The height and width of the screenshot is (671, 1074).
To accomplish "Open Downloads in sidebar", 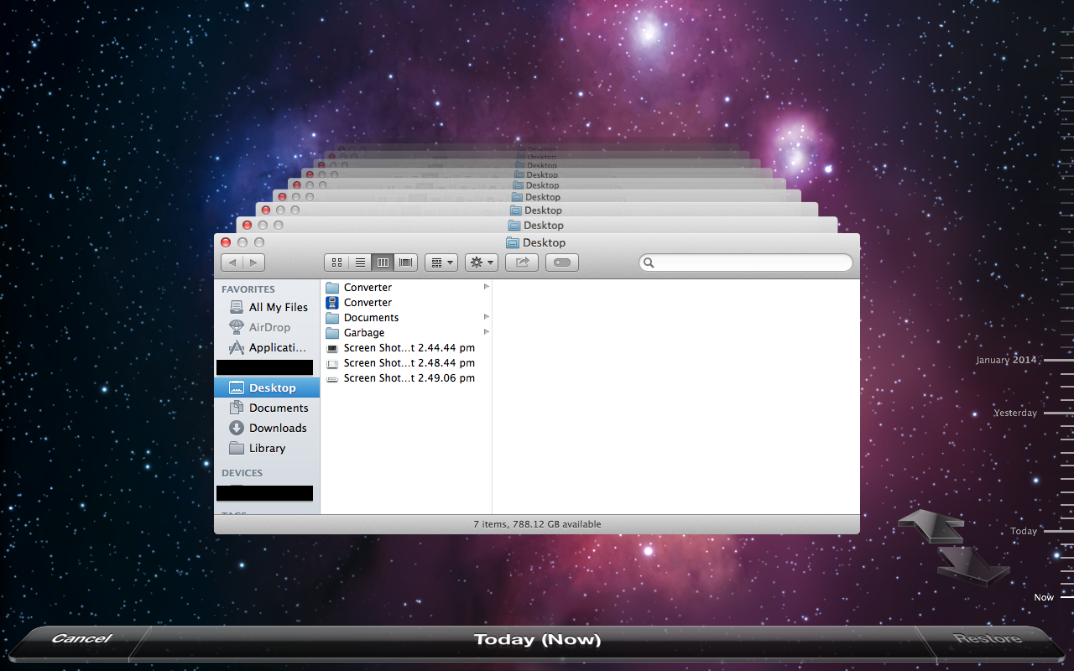I will pos(268,428).
